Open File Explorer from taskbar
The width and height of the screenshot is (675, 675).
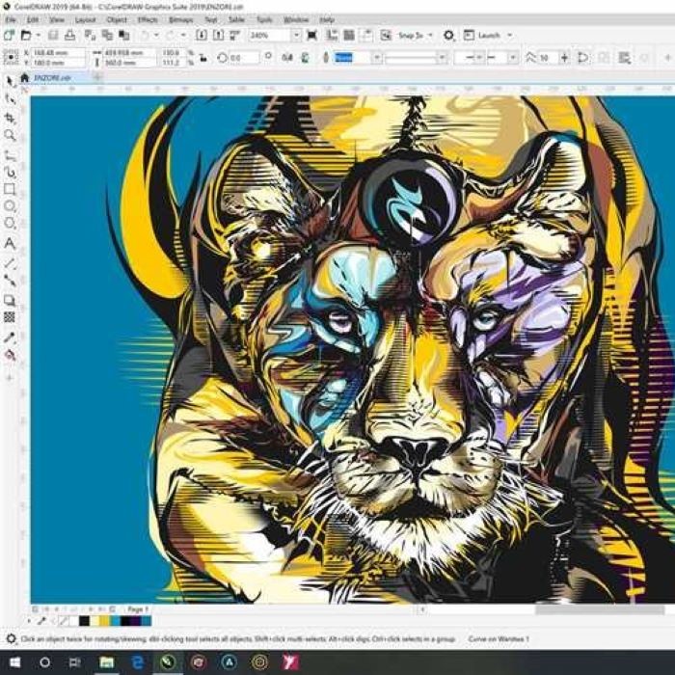[x=106, y=662]
